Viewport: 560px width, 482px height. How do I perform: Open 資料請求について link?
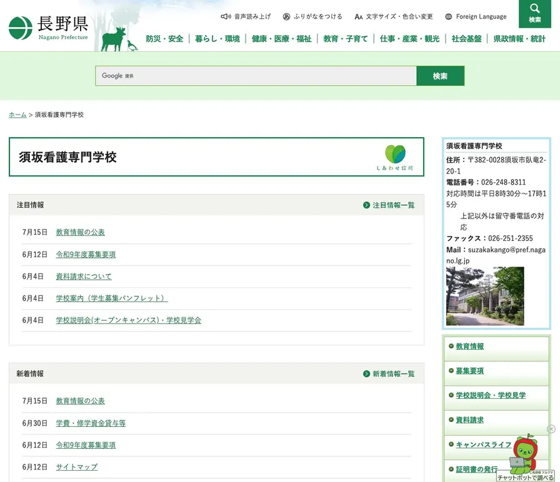click(x=84, y=277)
